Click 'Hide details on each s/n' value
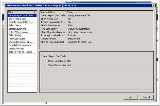This screenshot has height=106, width=160. (x=80, y=32)
